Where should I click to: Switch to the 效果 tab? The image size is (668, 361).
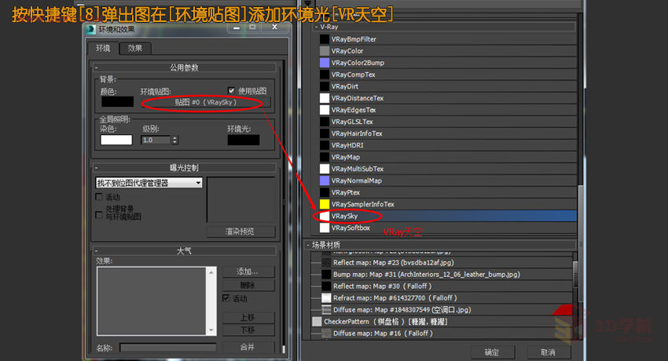click(x=135, y=48)
